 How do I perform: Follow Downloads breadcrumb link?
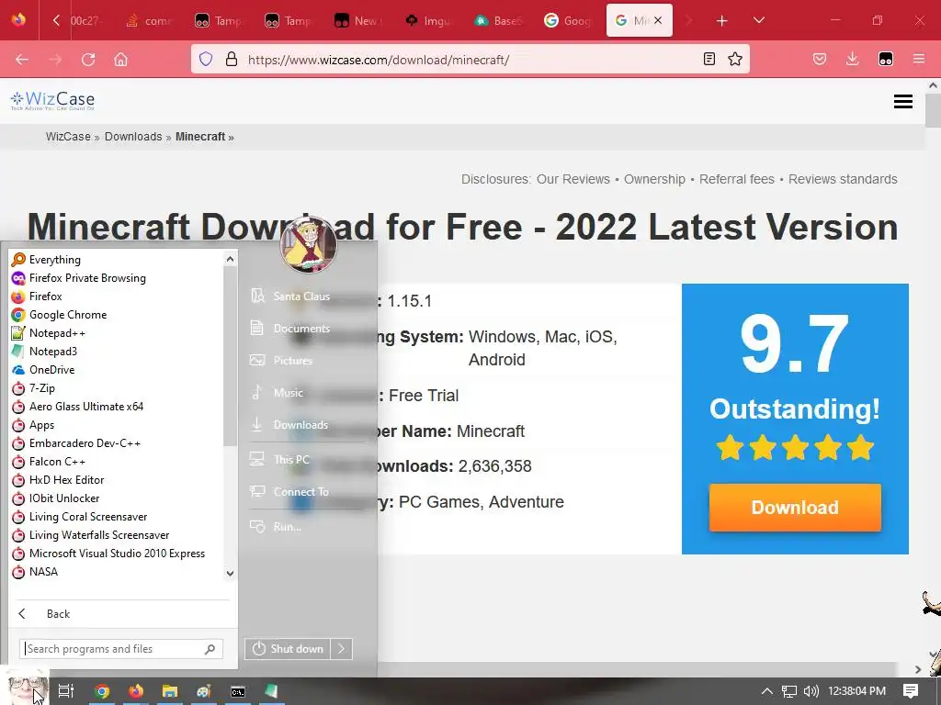(133, 137)
